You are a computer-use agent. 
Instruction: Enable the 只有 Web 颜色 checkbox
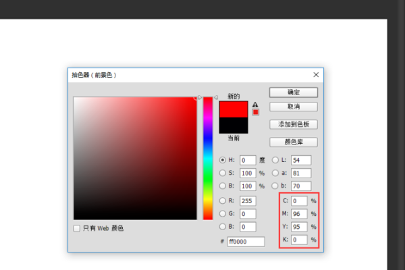[77, 228]
